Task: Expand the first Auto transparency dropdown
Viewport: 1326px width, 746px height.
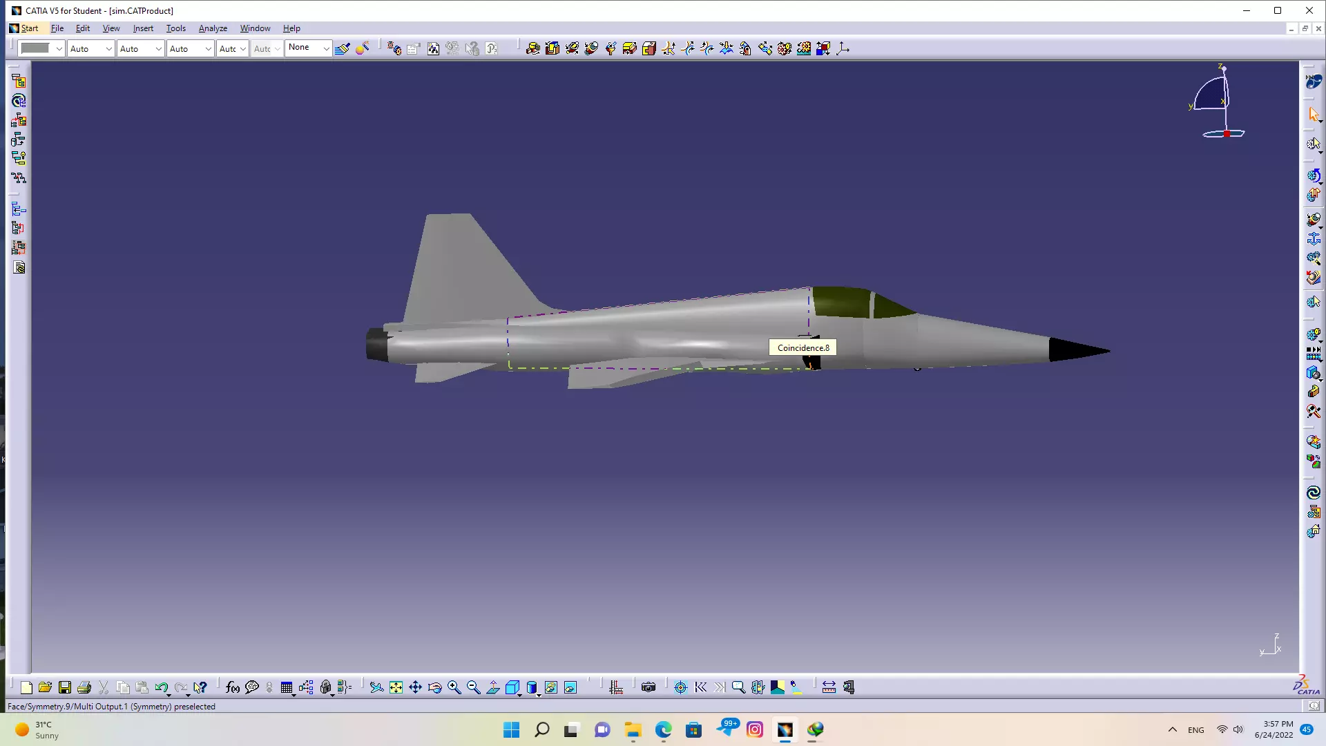Action: tap(108, 48)
